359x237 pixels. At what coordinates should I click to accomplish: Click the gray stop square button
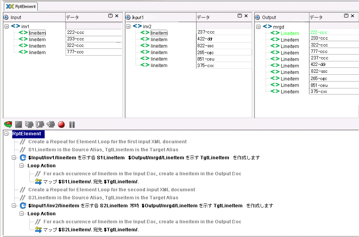[19, 125]
